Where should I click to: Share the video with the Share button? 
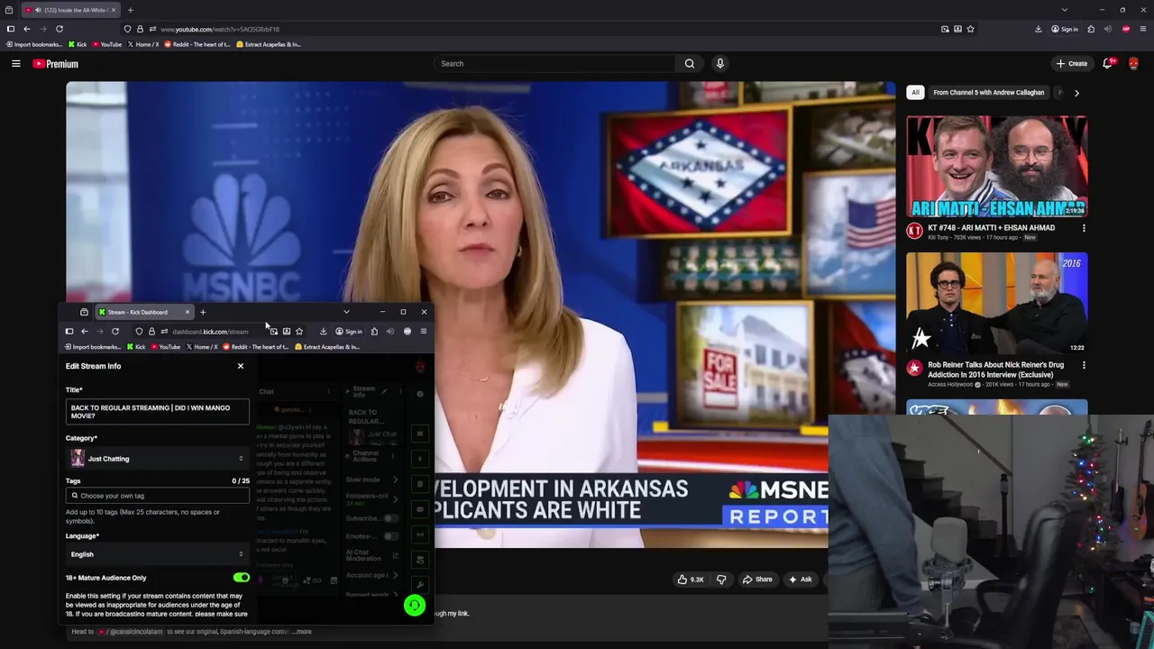click(757, 580)
